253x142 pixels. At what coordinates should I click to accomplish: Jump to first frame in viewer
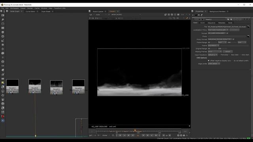120,135
